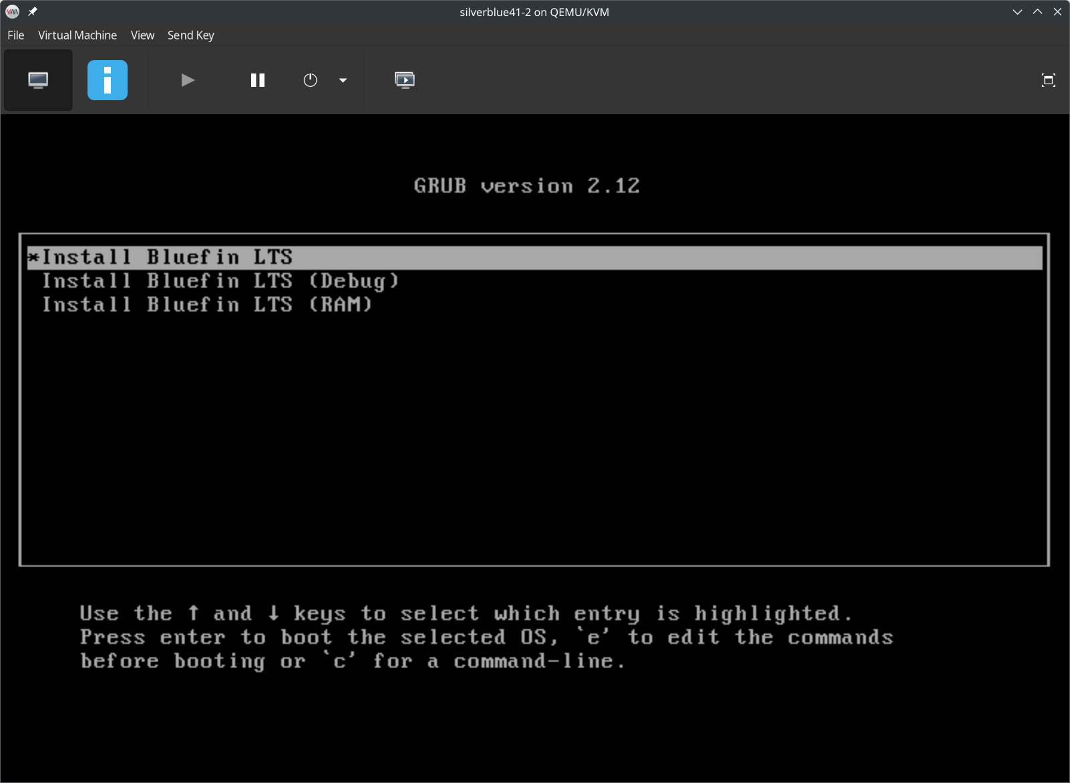This screenshot has width=1070, height=783.
Task: Open the manage VM snapshots view
Action: click(x=405, y=80)
